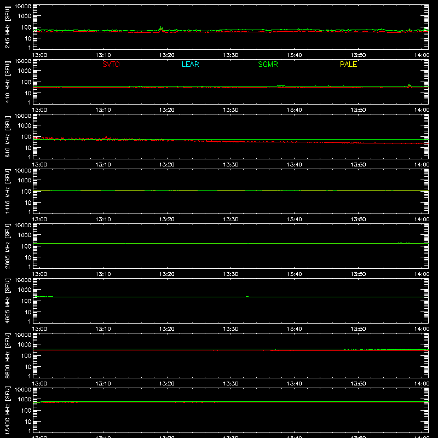The width and height of the screenshot is (438, 438).
Task: Click 14:00 label under the 245 MHz plot
Action: (x=422, y=55)
